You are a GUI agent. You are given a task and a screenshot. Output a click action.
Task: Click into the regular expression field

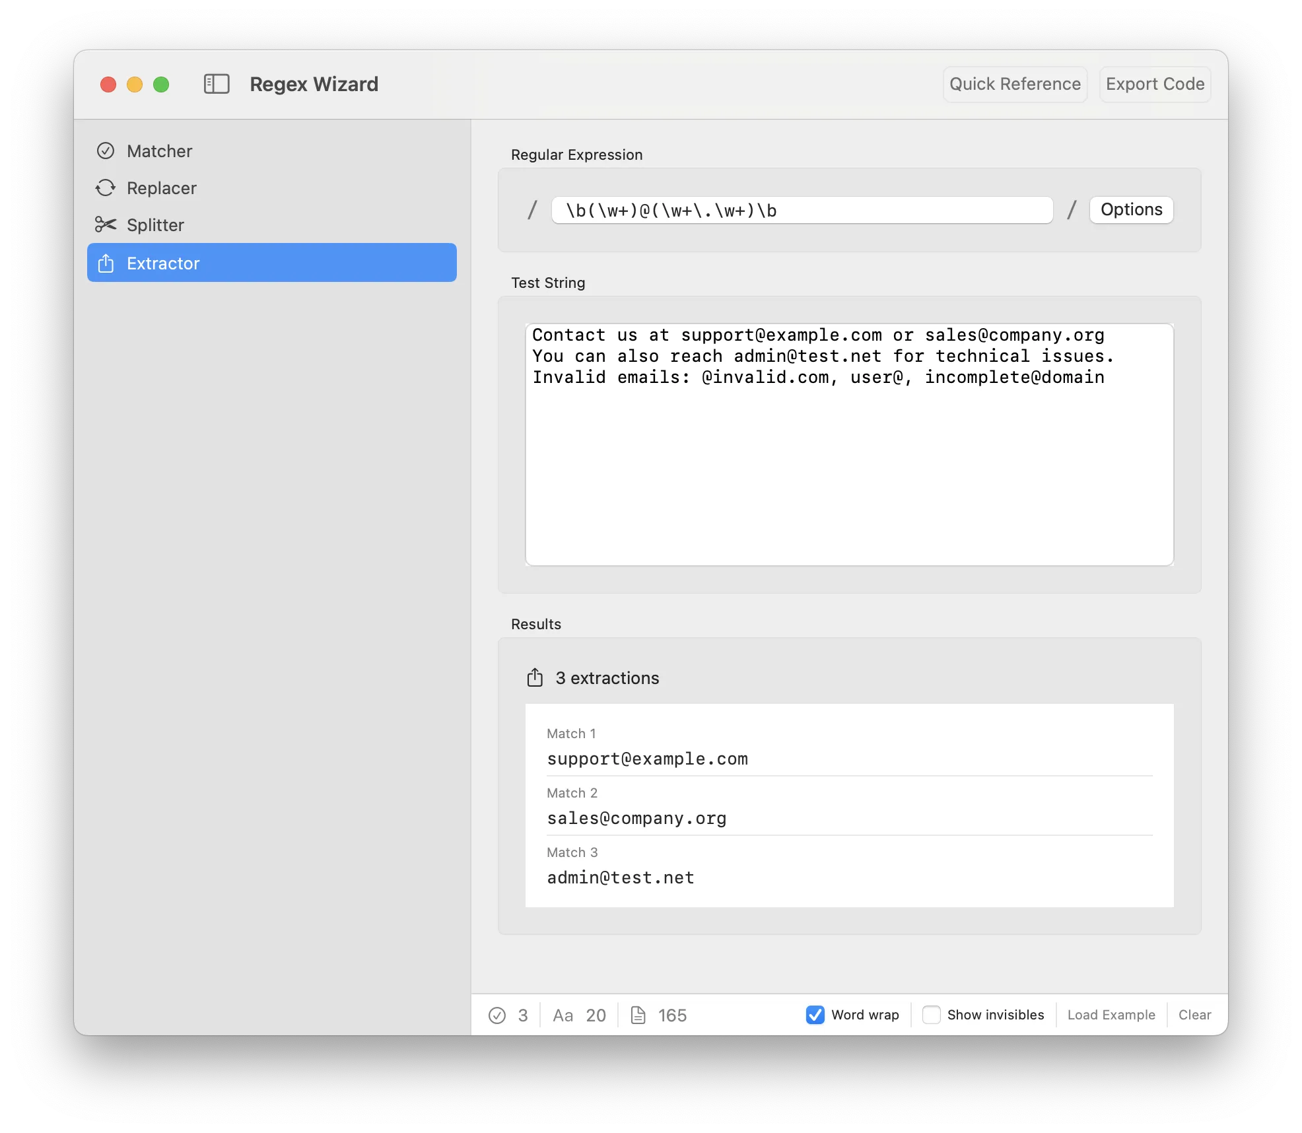802,211
